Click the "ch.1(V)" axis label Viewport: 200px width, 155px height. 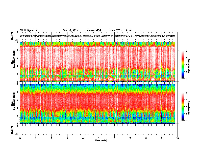[12, 36]
